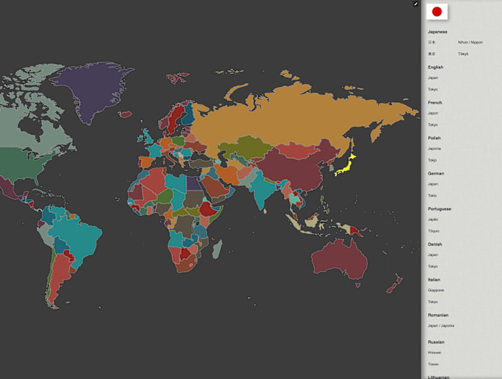Click the Polish name 'Japonia'

point(434,149)
